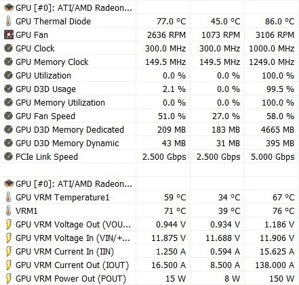Viewport: 299px width, 285px height.
Task: Click the PCIe Link Speed gauge icon
Action: 9,156
